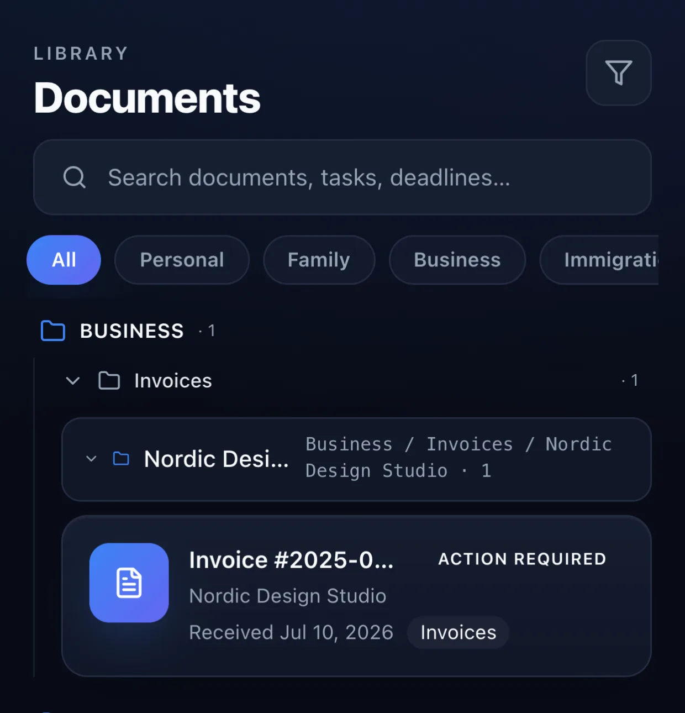Click the Nordic Design Studio sender text
The height and width of the screenshot is (713, 685).
click(288, 596)
